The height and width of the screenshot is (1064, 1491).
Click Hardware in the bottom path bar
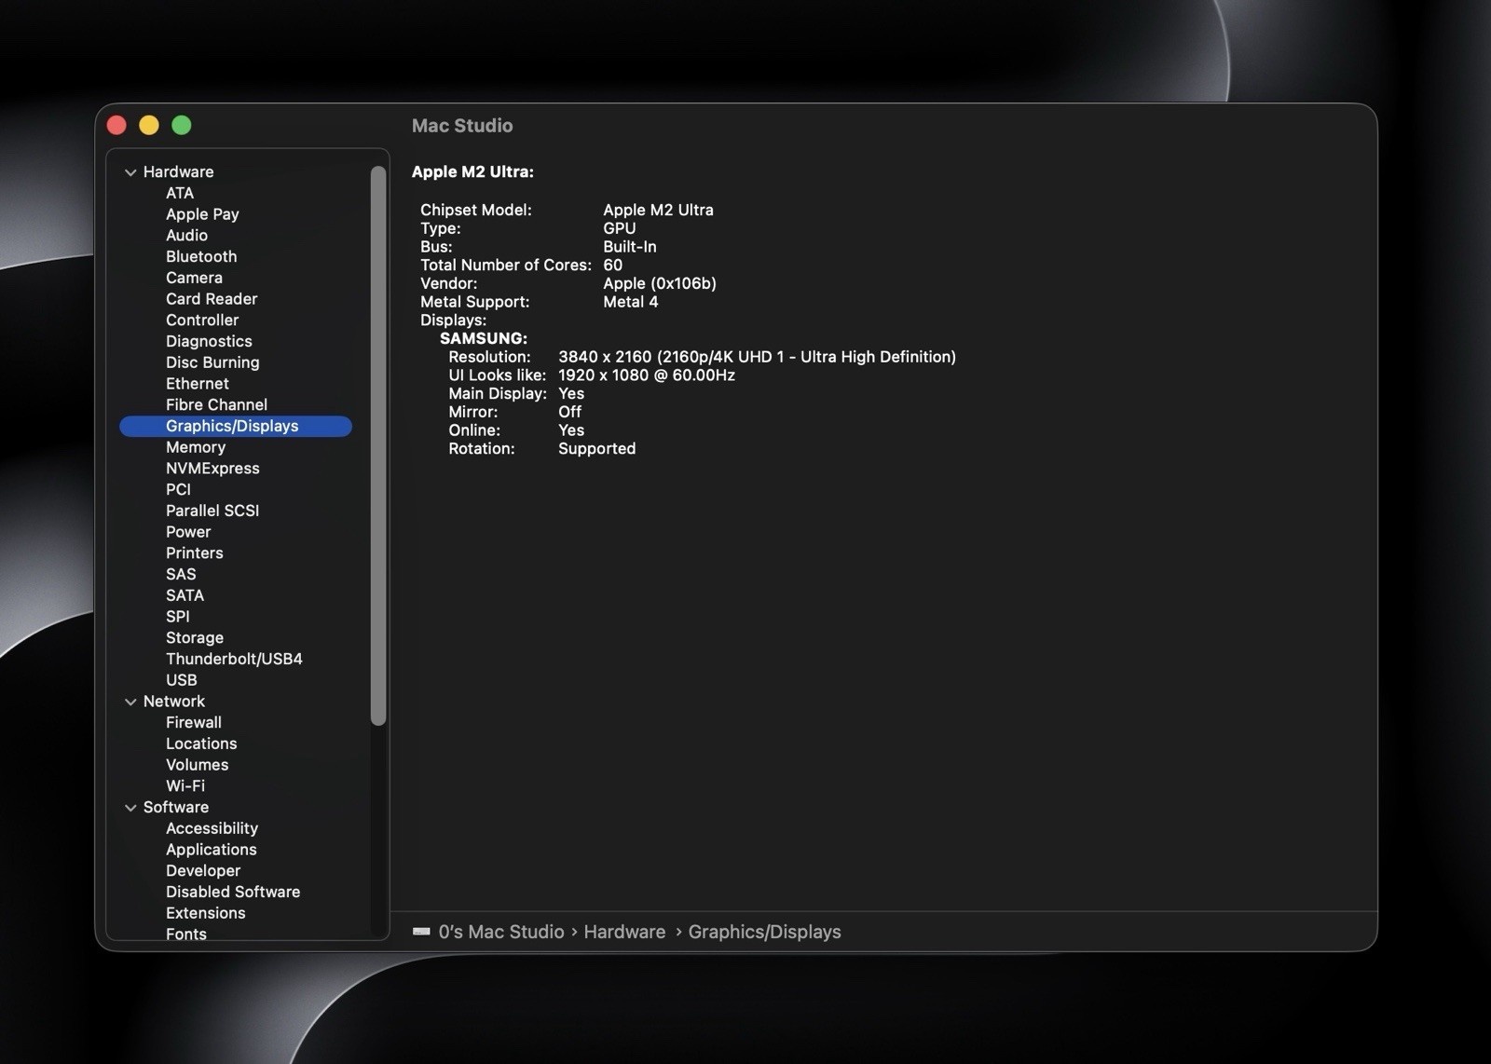[x=624, y=932]
